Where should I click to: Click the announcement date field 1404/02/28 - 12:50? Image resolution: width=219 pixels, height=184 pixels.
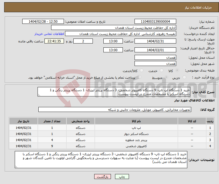43,21
